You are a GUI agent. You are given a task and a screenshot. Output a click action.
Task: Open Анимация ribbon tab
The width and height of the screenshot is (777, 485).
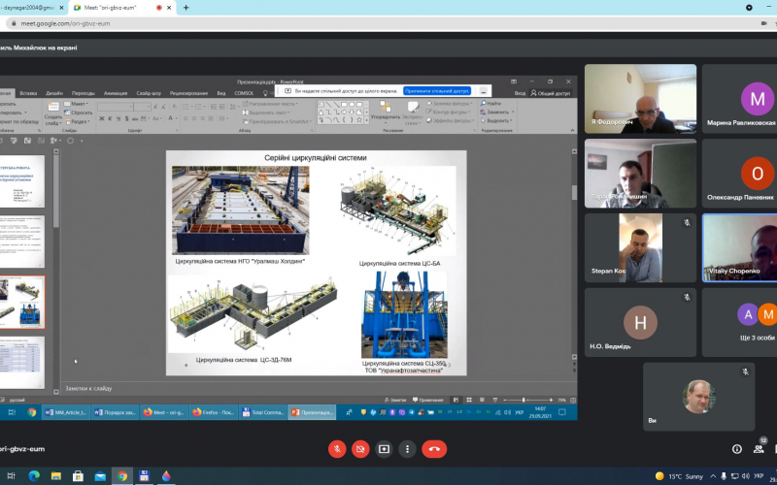(x=115, y=93)
